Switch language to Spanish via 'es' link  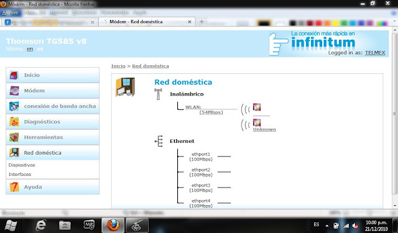coord(40,49)
